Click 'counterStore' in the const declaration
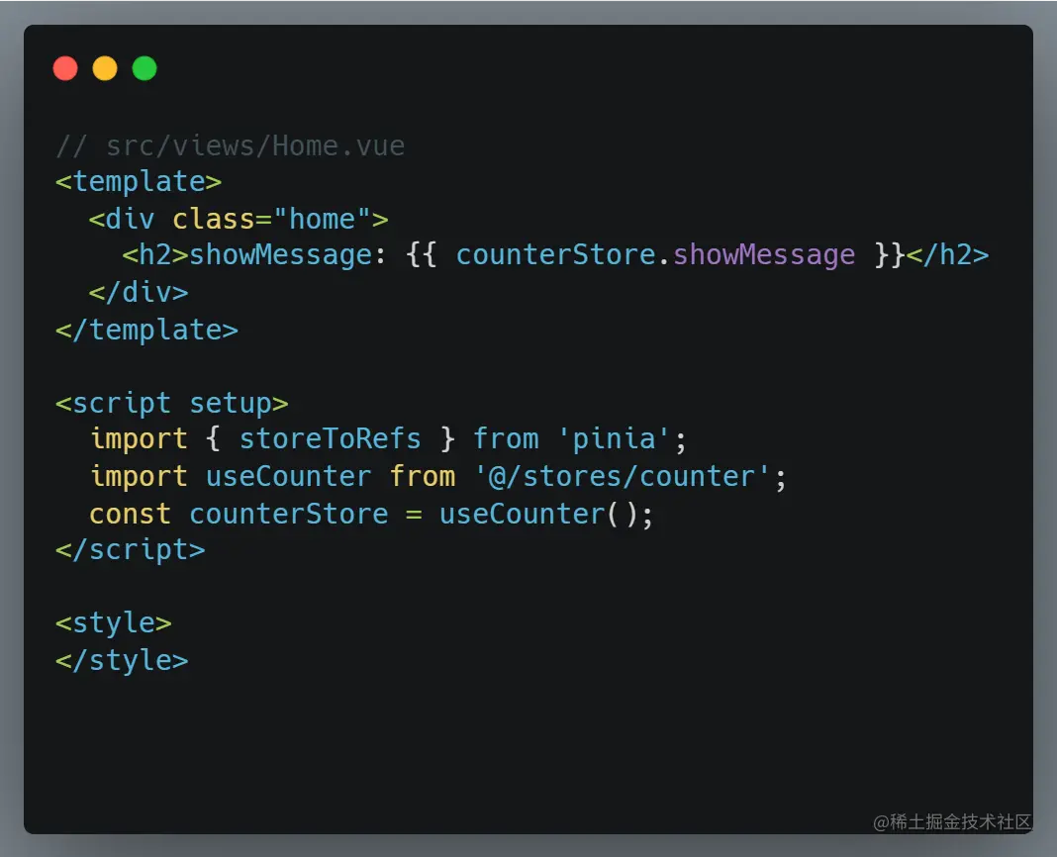Screen dimensions: 1057x857 289,515
